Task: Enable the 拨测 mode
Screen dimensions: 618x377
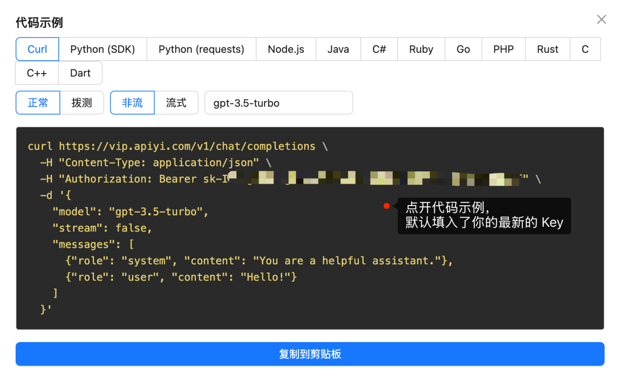Action: [81, 103]
